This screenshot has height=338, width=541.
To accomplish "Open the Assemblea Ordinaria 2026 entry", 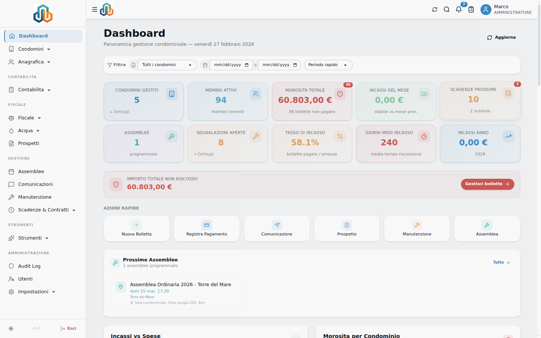I will [x=177, y=293].
